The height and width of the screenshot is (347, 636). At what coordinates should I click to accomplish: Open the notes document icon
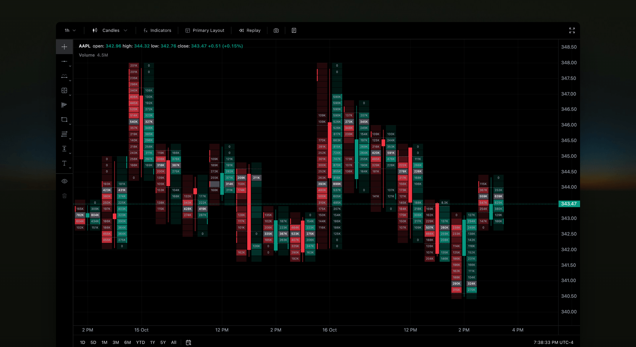[294, 30]
